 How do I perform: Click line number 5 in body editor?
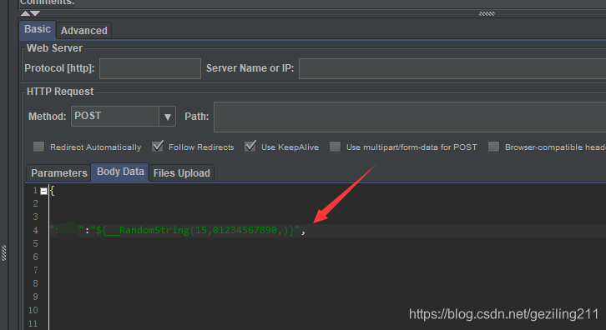(35, 243)
